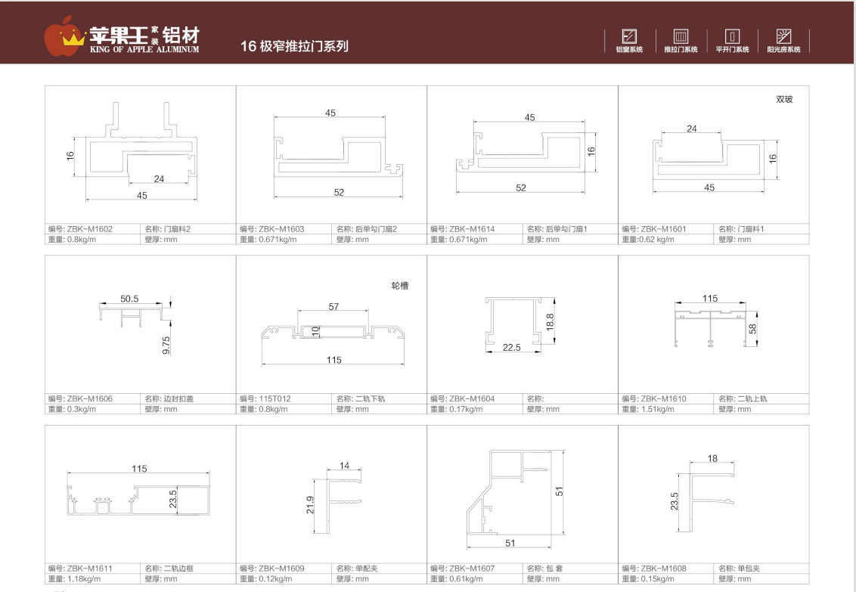Click the 115T012 二轨下轨 track drawing
Image resolution: width=856 pixels, height=592 pixels.
(x=333, y=332)
